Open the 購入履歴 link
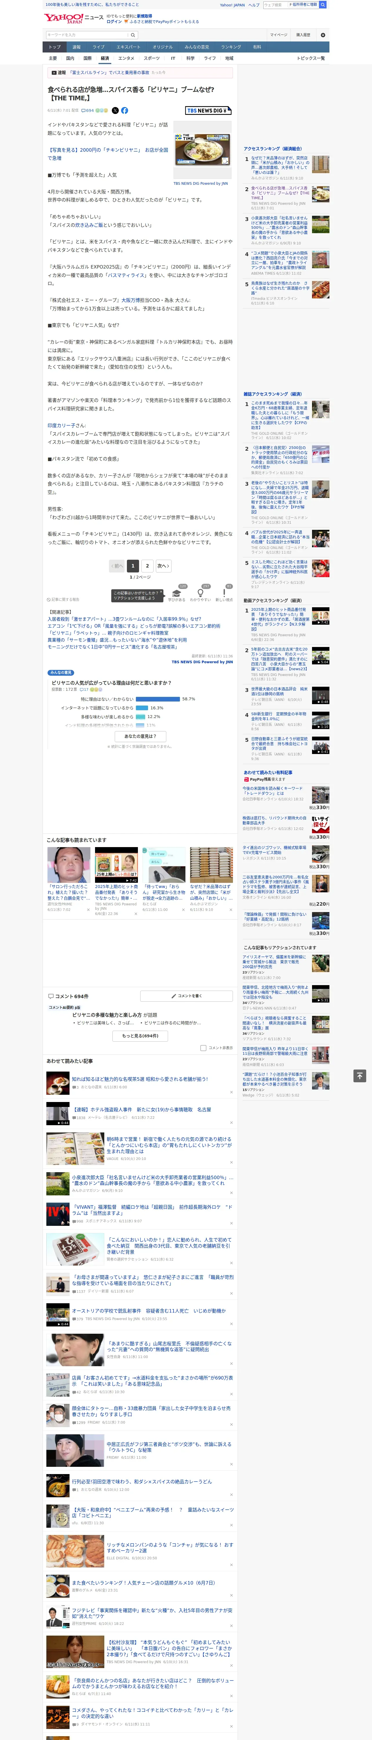 (x=303, y=35)
